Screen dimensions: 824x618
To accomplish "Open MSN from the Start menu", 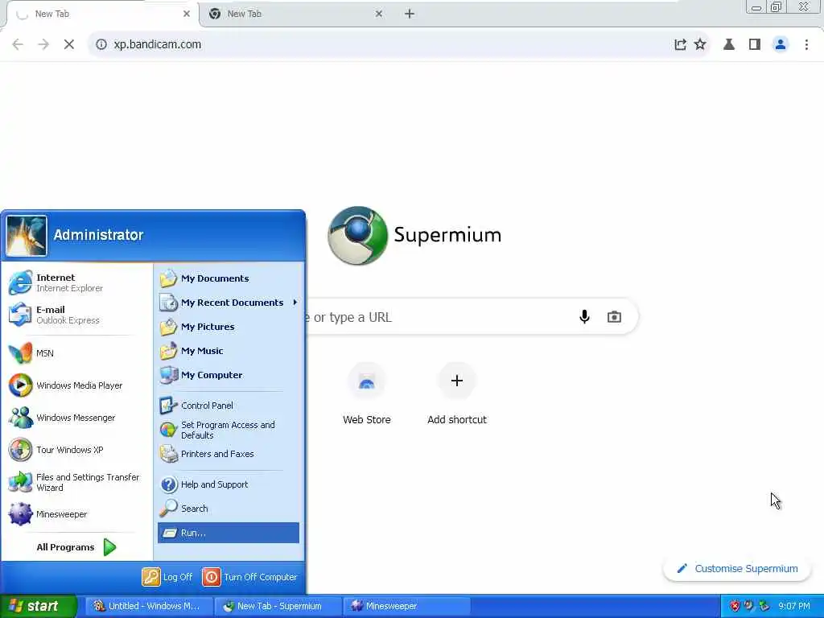I will pyautogui.click(x=76, y=353).
